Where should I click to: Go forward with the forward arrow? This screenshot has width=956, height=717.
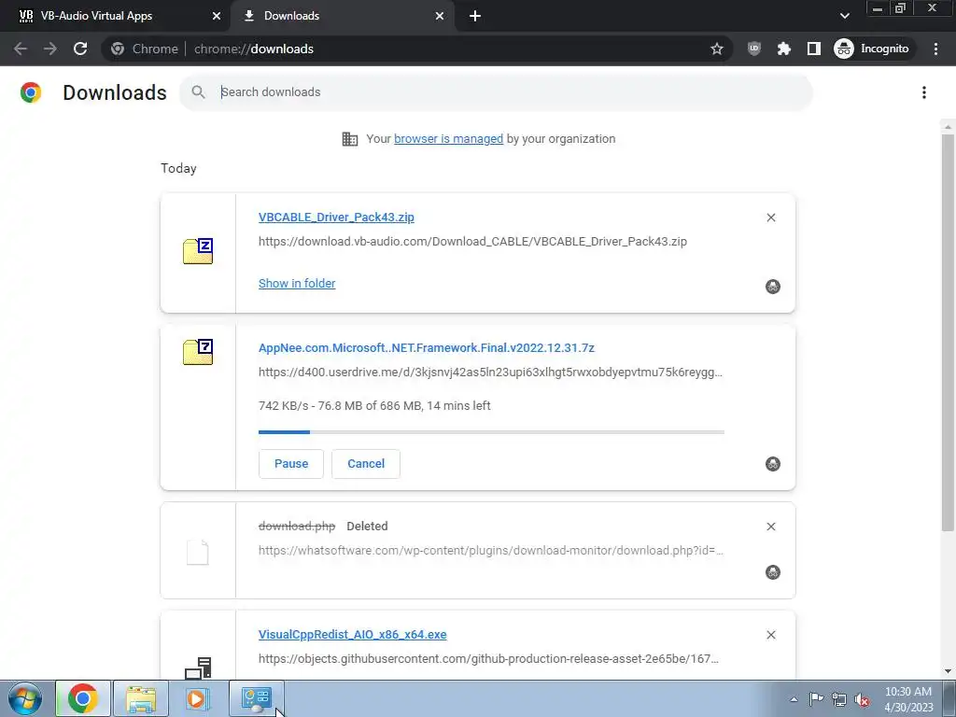click(50, 49)
